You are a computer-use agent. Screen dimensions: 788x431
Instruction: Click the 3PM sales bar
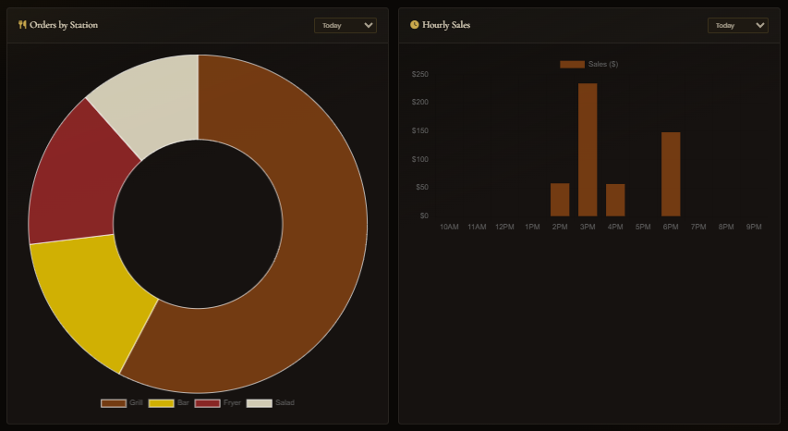coord(588,150)
